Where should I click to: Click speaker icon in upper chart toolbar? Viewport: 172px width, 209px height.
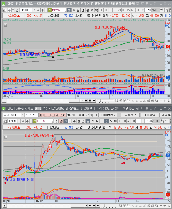[43, 10]
